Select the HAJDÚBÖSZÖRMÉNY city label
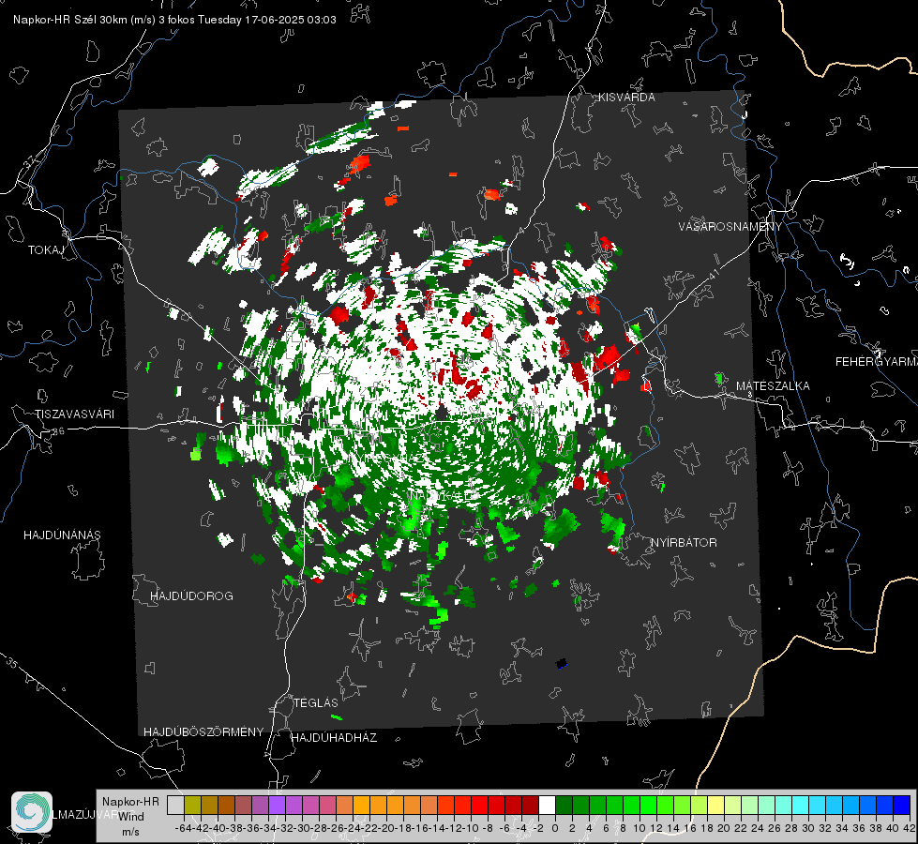 203,731
